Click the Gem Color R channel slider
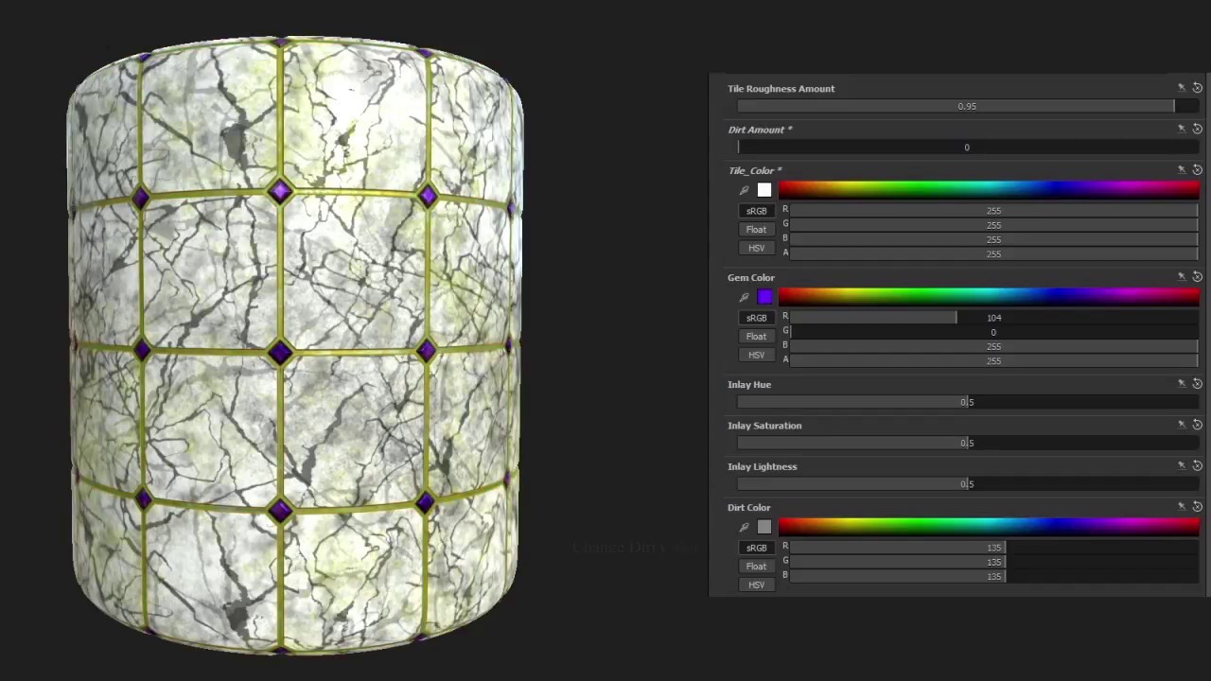Image resolution: width=1211 pixels, height=681 pixels. [993, 317]
